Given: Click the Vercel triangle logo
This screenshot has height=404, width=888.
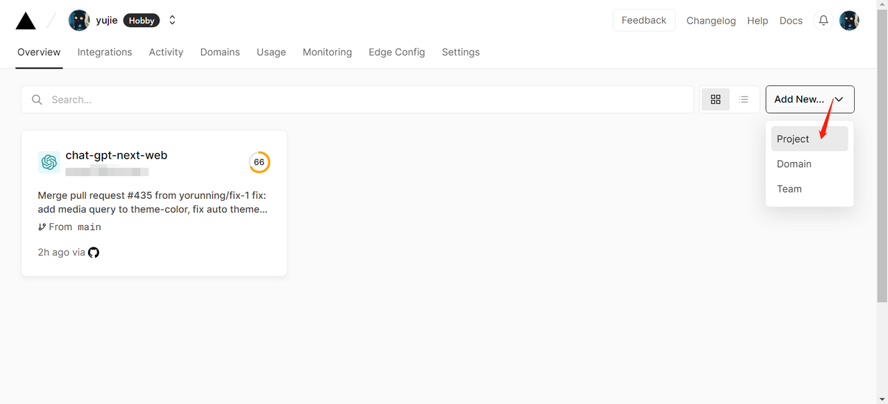Looking at the screenshot, I should (26, 21).
